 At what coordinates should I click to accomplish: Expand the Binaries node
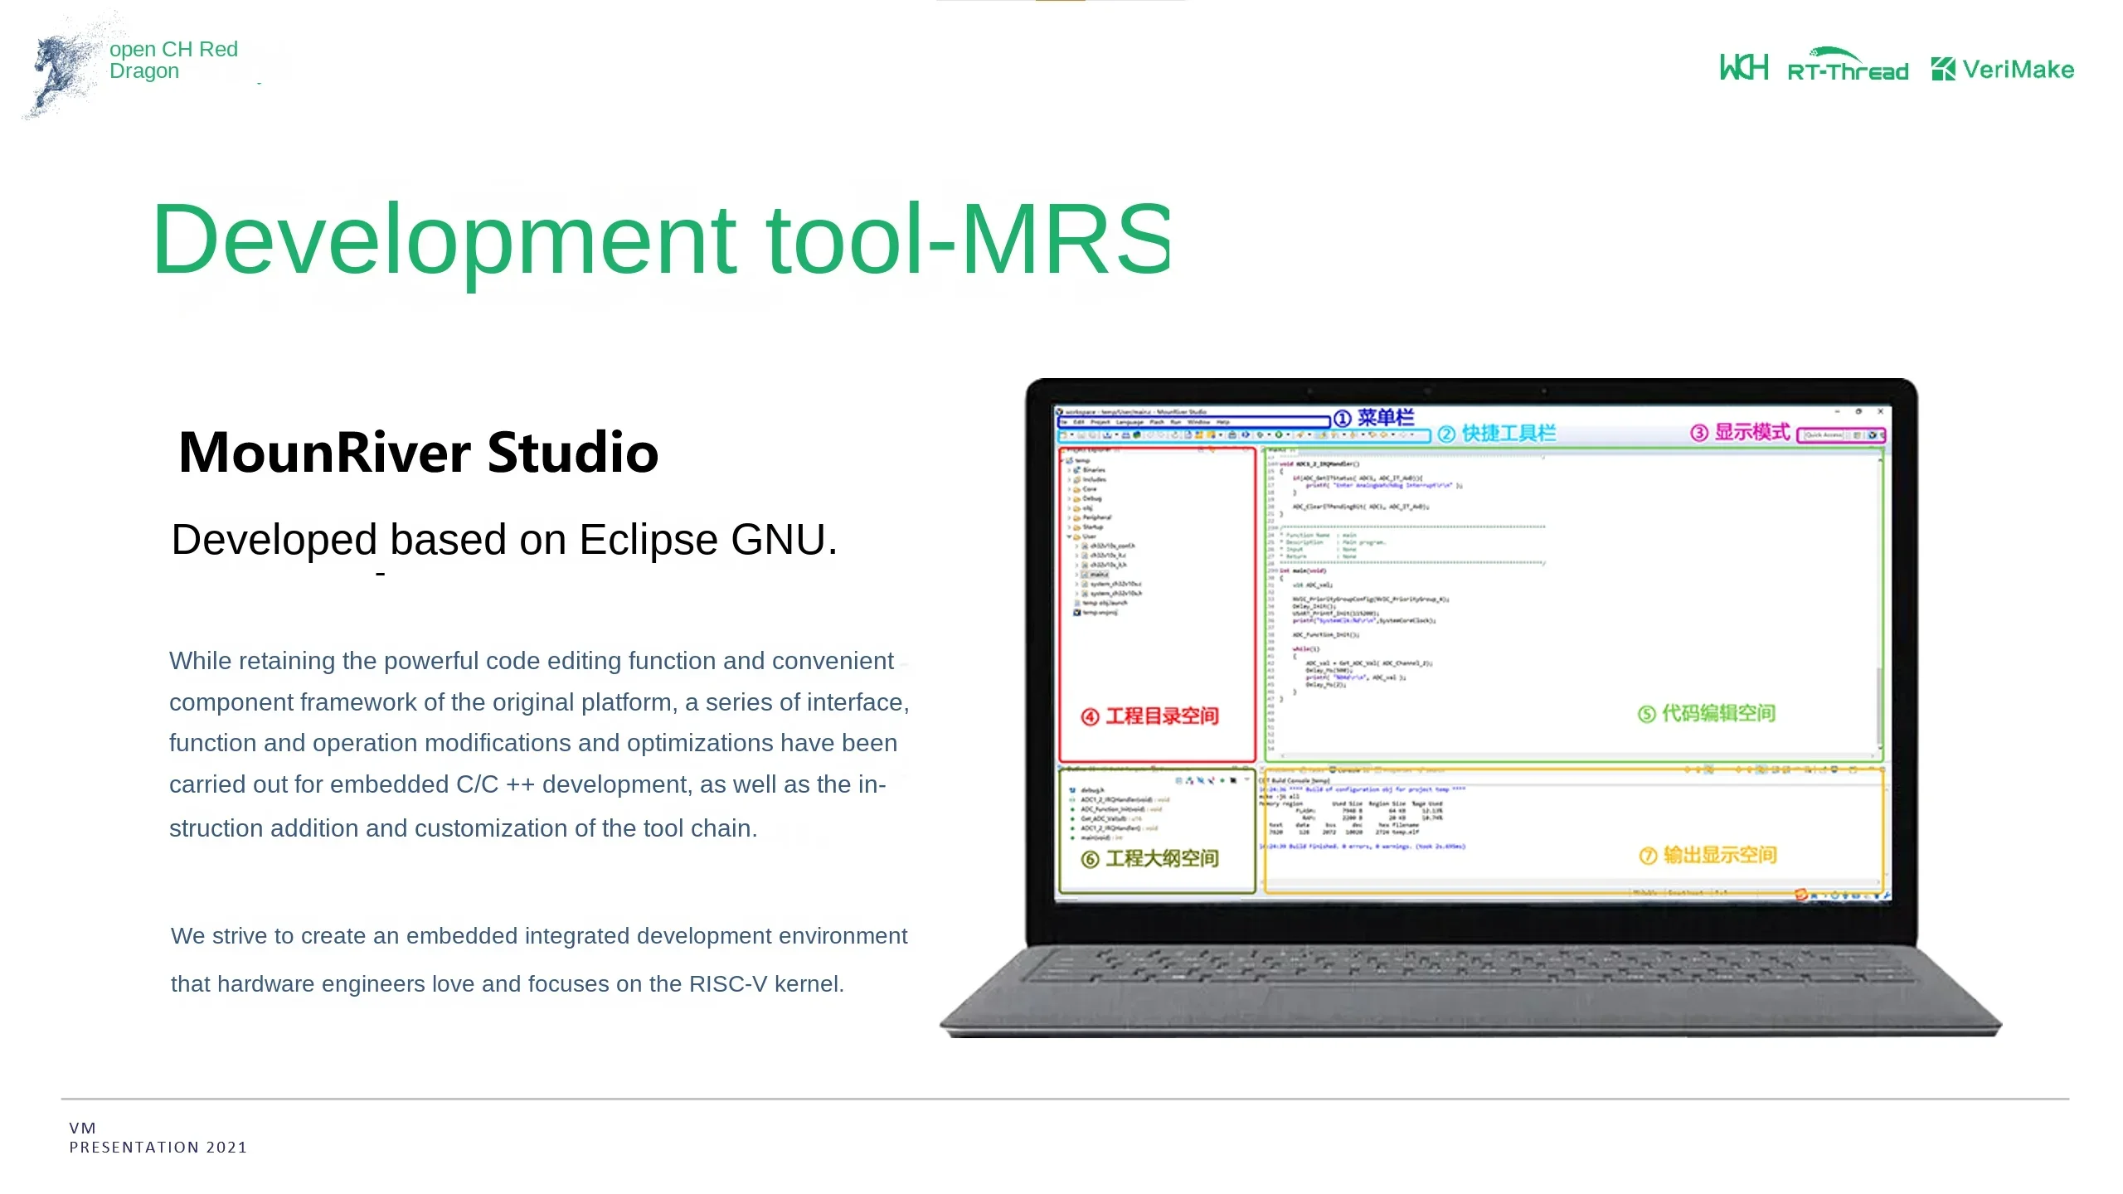[x=1069, y=470]
